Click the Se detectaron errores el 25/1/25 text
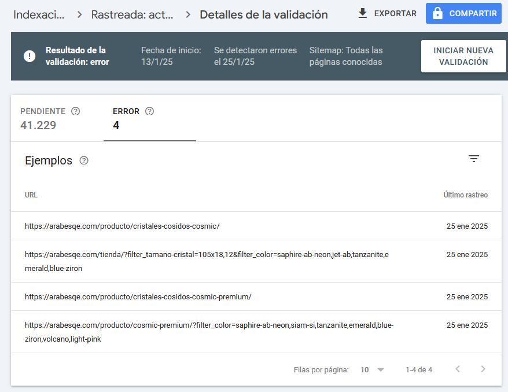 pyautogui.click(x=255, y=56)
